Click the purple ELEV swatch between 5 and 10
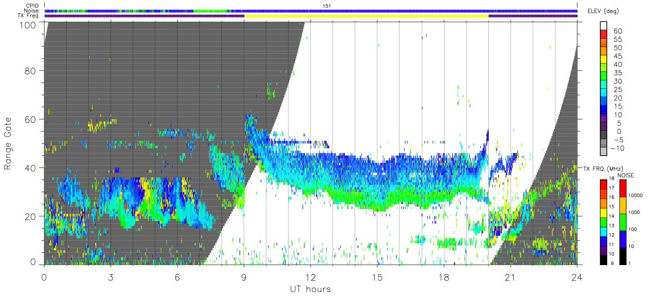Viewport: 649px width, 300px height. [604, 119]
